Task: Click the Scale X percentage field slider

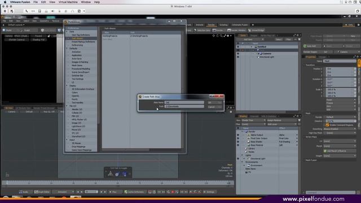Action: (341, 89)
